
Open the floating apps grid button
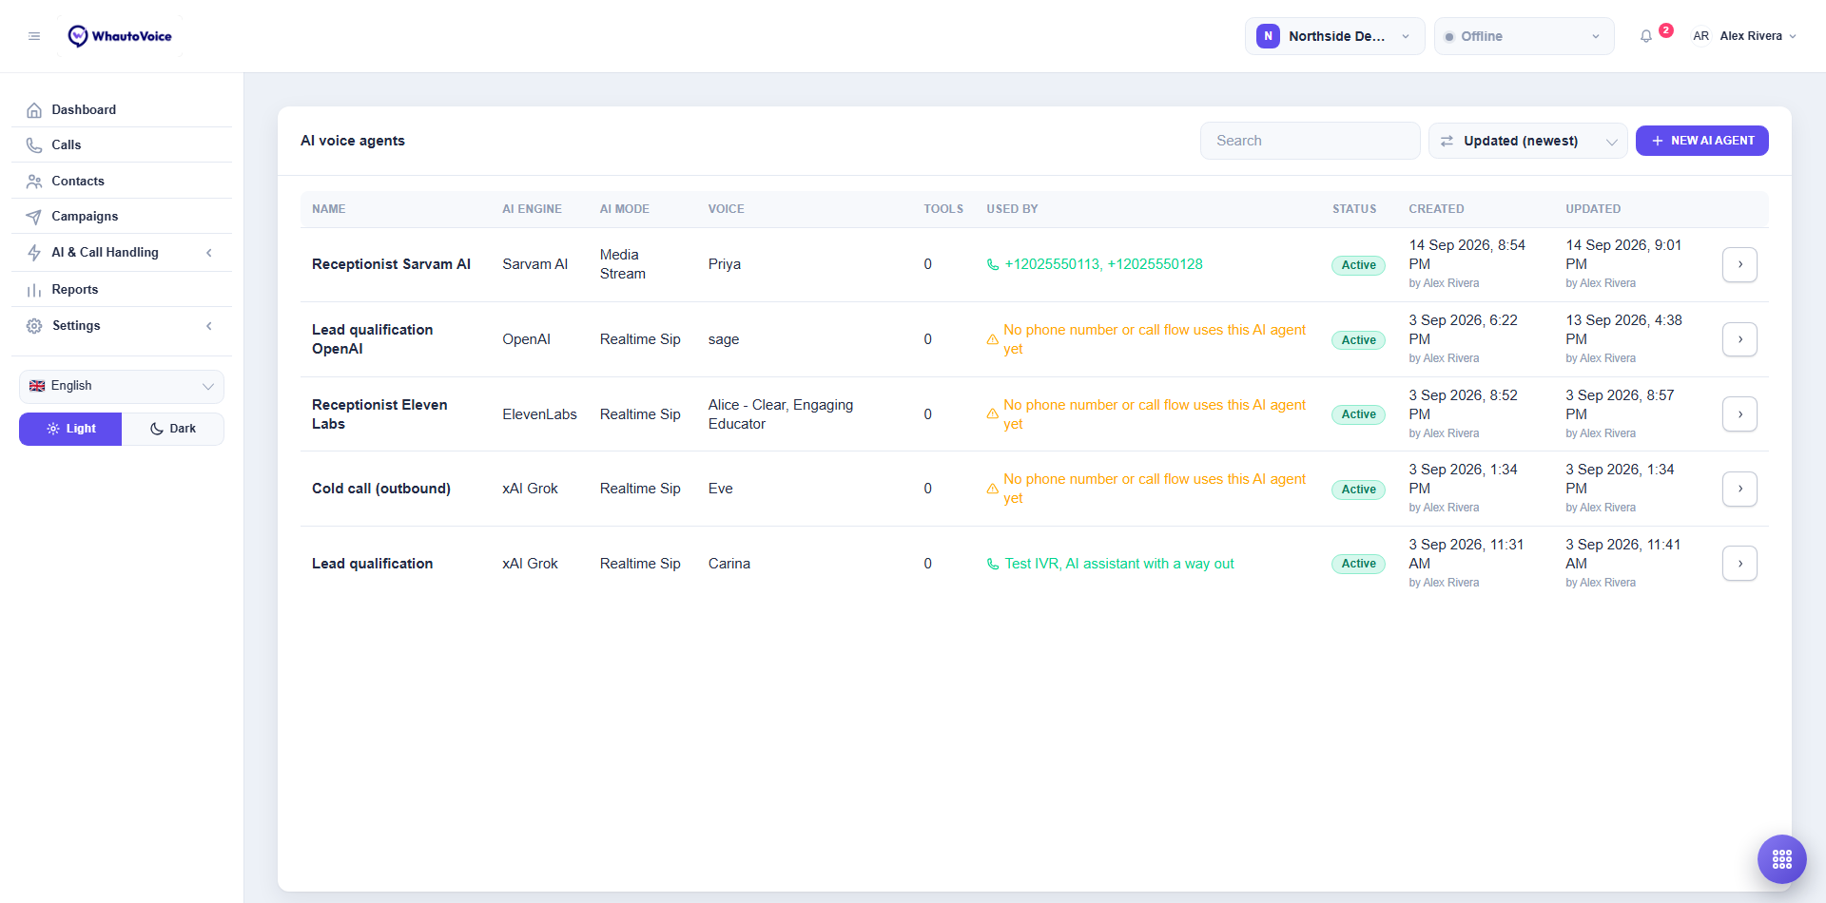coord(1782,859)
